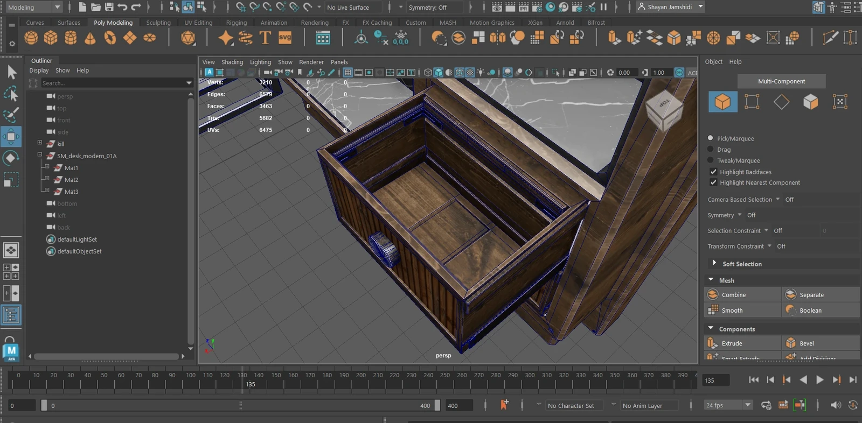Select the Move tool in toolbox
862x423 pixels.
click(11, 137)
